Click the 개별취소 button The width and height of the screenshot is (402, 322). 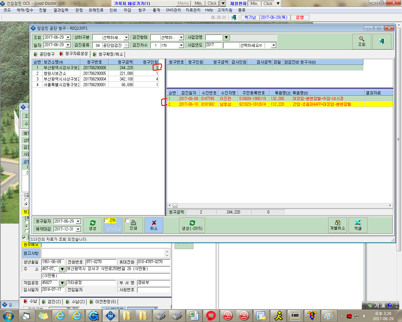[x=338, y=225]
